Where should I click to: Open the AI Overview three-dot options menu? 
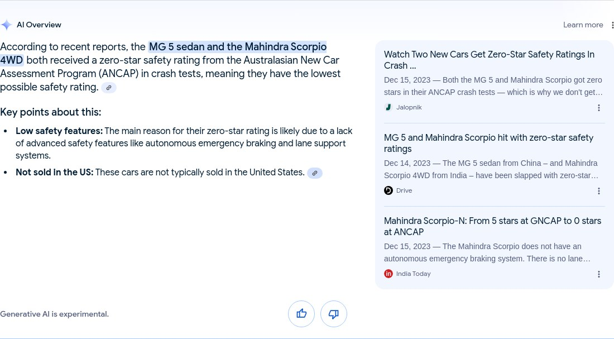pyautogui.click(x=612, y=25)
